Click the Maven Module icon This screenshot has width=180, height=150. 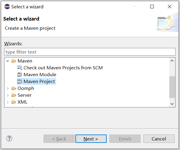(x=20, y=74)
